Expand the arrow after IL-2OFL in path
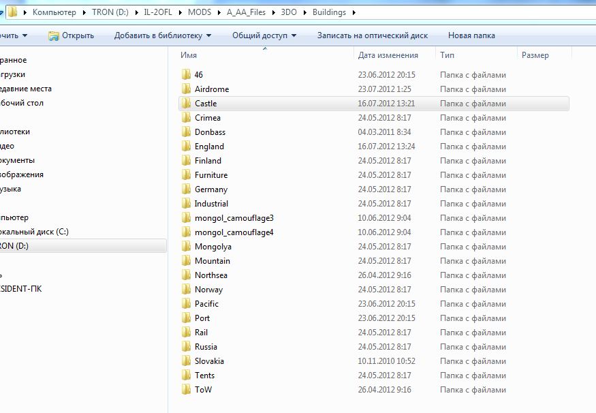This screenshot has width=596, height=413. (x=180, y=12)
